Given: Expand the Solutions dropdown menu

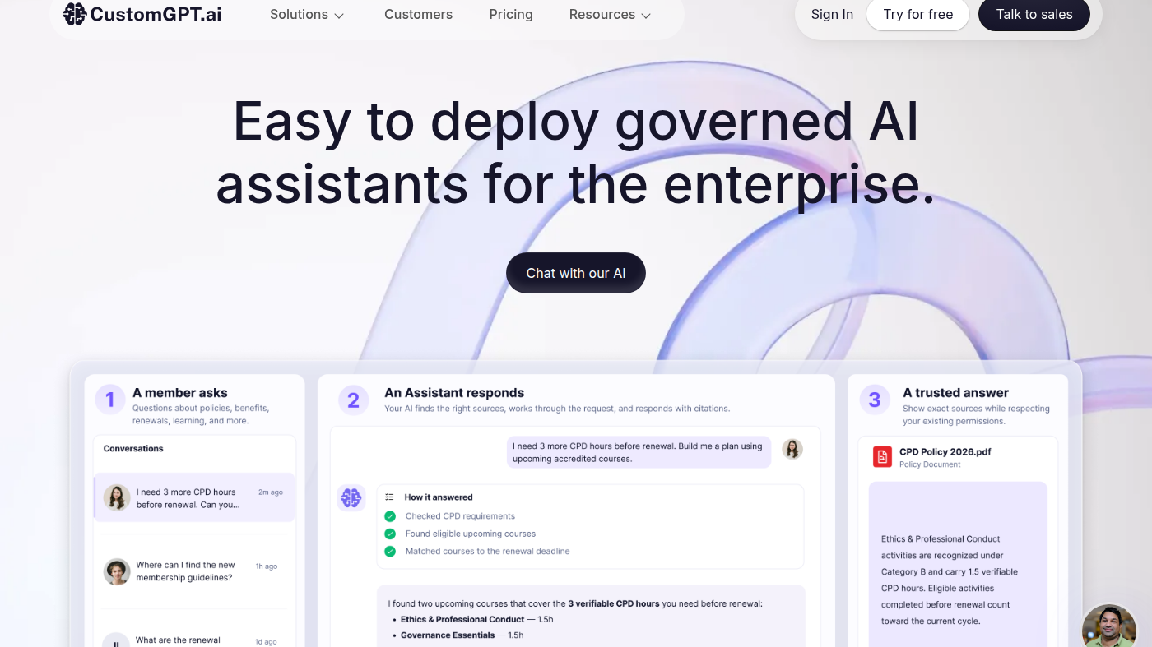Looking at the screenshot, I should (307, 15).
